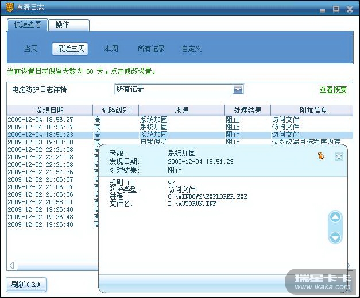Click the 电脑防护日志详情 label

[40, 90]
